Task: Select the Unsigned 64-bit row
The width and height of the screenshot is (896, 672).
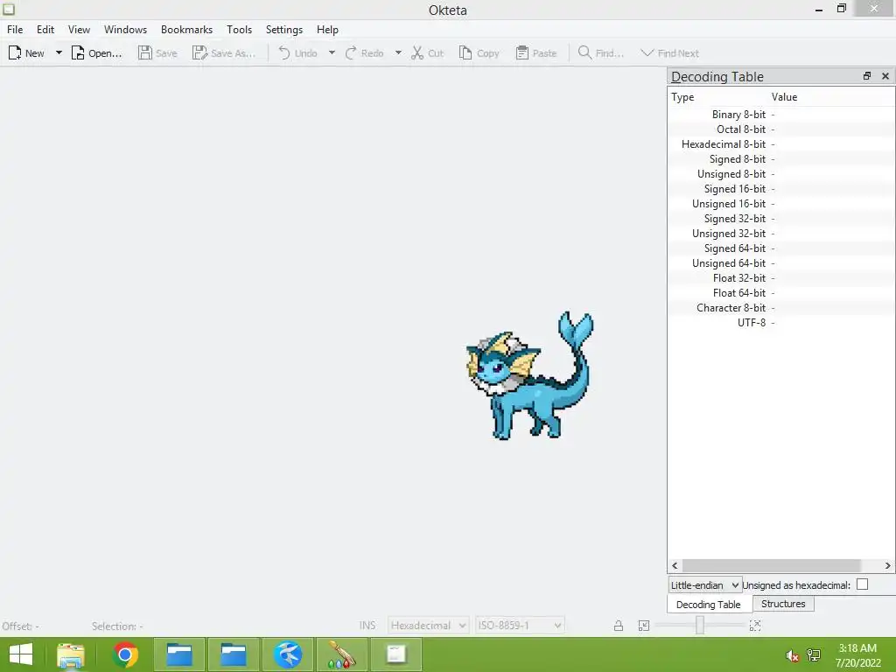Action: pyautogui.click(x=781, y=262)
